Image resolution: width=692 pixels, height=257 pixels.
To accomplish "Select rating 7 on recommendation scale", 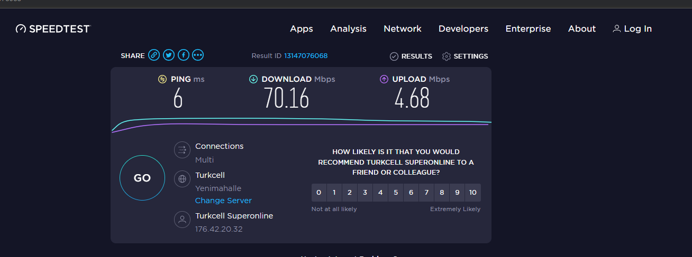I will (x=426, y=193).
